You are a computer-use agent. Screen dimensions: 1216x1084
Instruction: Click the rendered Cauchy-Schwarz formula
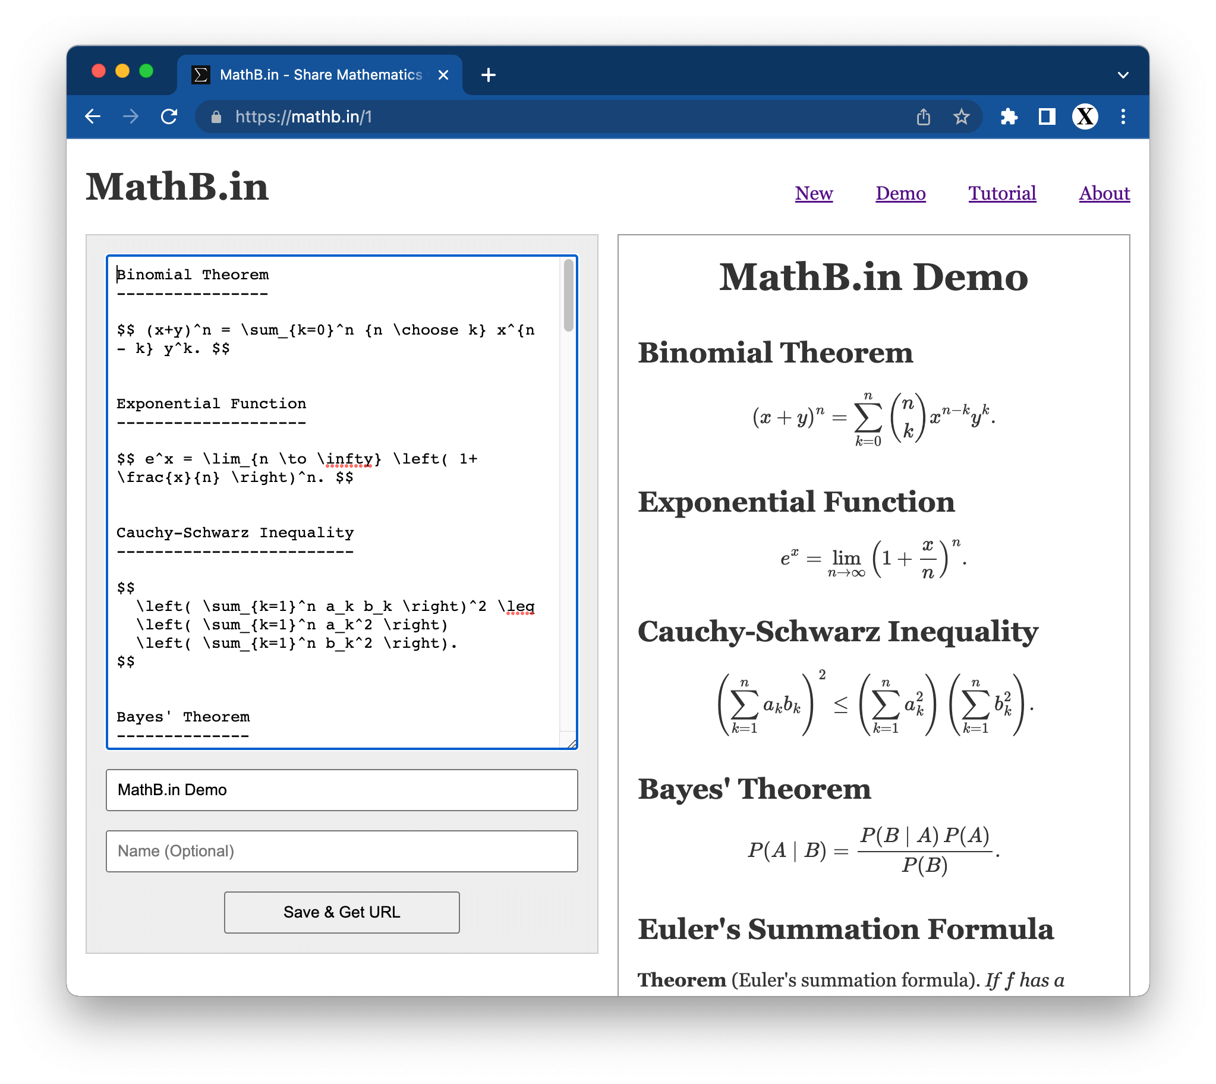pyautogui.click(x=875, y=704)
